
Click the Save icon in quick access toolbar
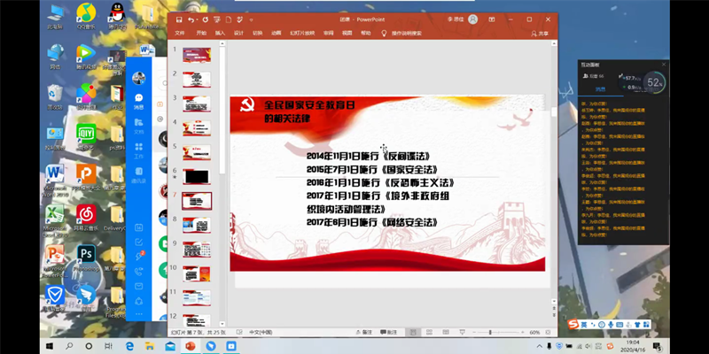[179, 19]
